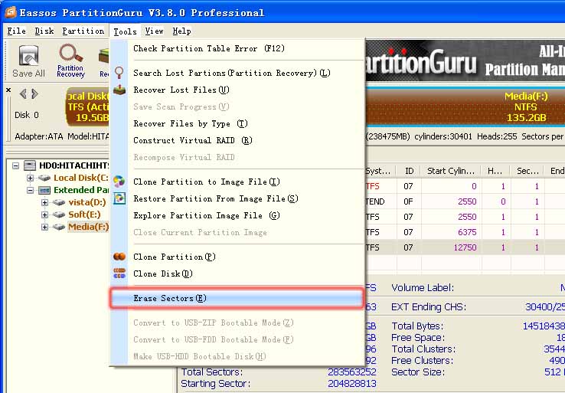
Task: Expand the Media(F:) tree node
Action: point(44,228)
